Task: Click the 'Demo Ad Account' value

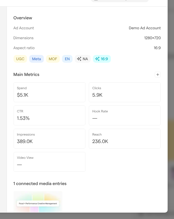Action: pyautogui.click(x=145, y=28)
